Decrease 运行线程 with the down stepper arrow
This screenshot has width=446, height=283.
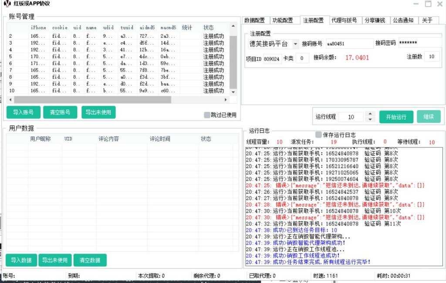point(369,119)
